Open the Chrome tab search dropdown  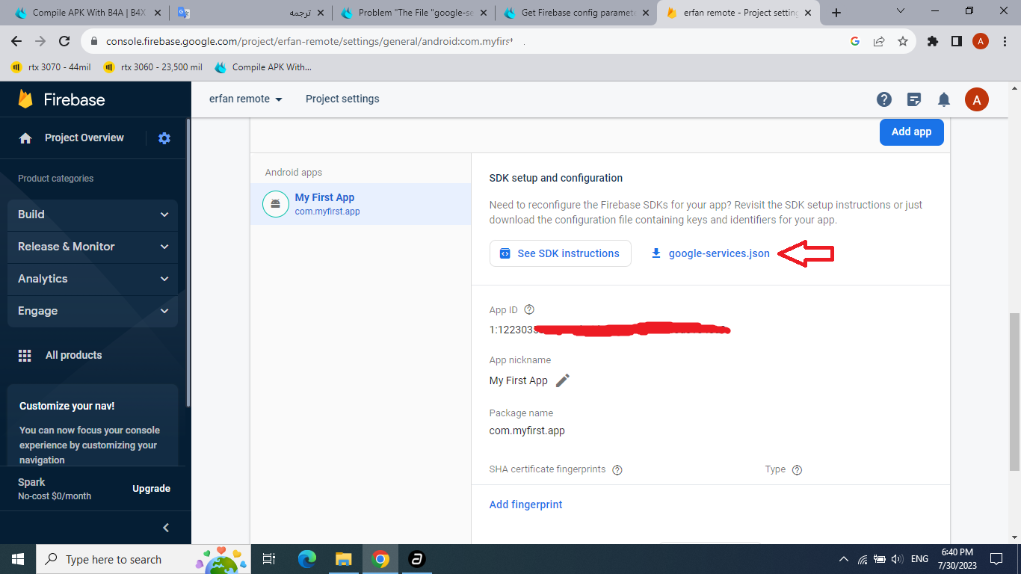901,11
